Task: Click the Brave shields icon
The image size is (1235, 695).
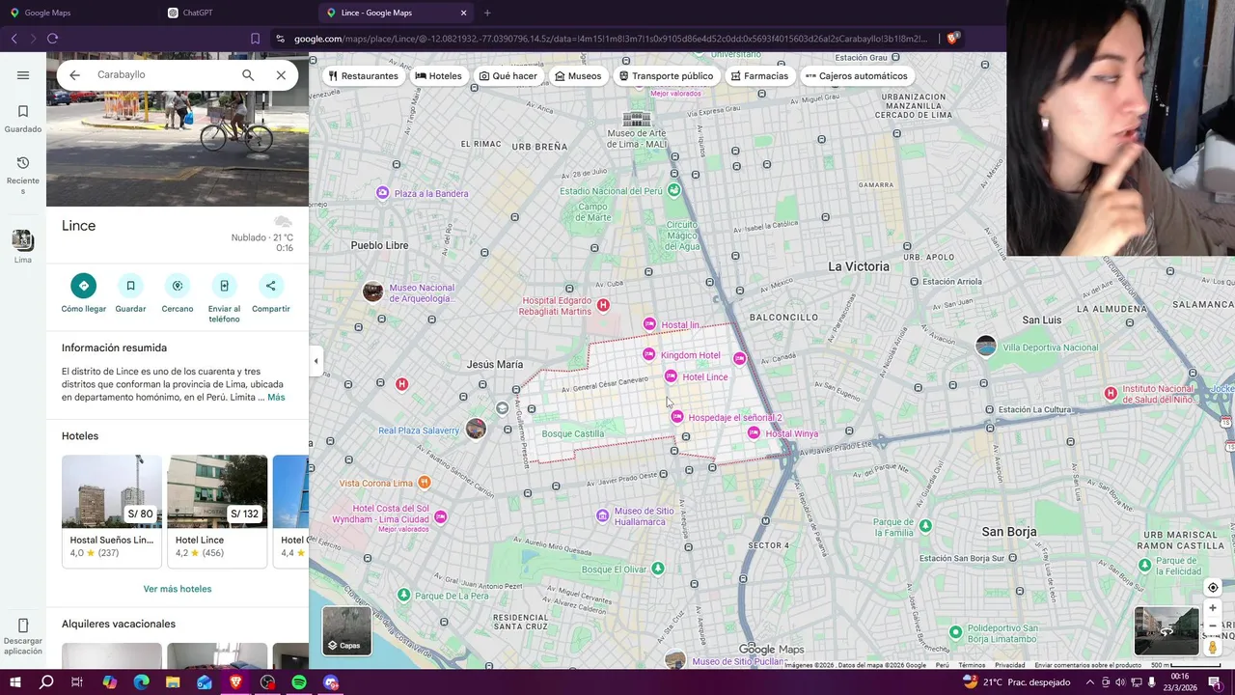Action: coord(952,39)
